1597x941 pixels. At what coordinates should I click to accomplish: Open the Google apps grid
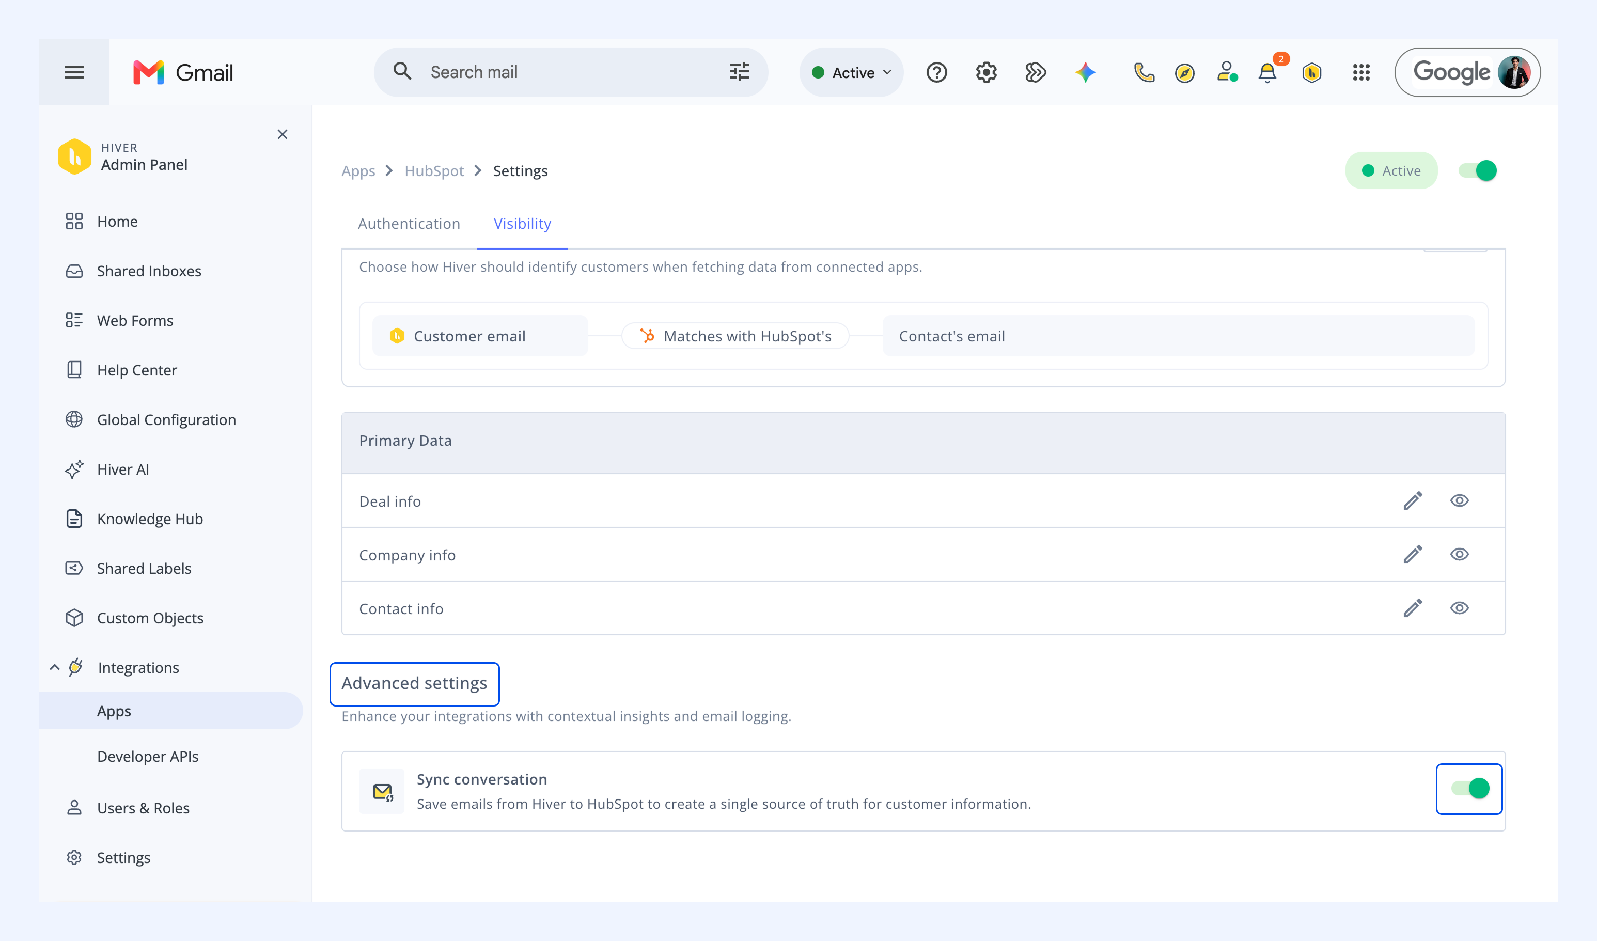tap(1361, 72)
